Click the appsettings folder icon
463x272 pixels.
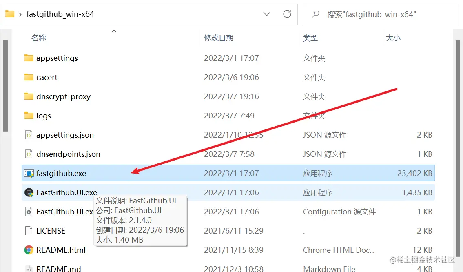[29, 58]
